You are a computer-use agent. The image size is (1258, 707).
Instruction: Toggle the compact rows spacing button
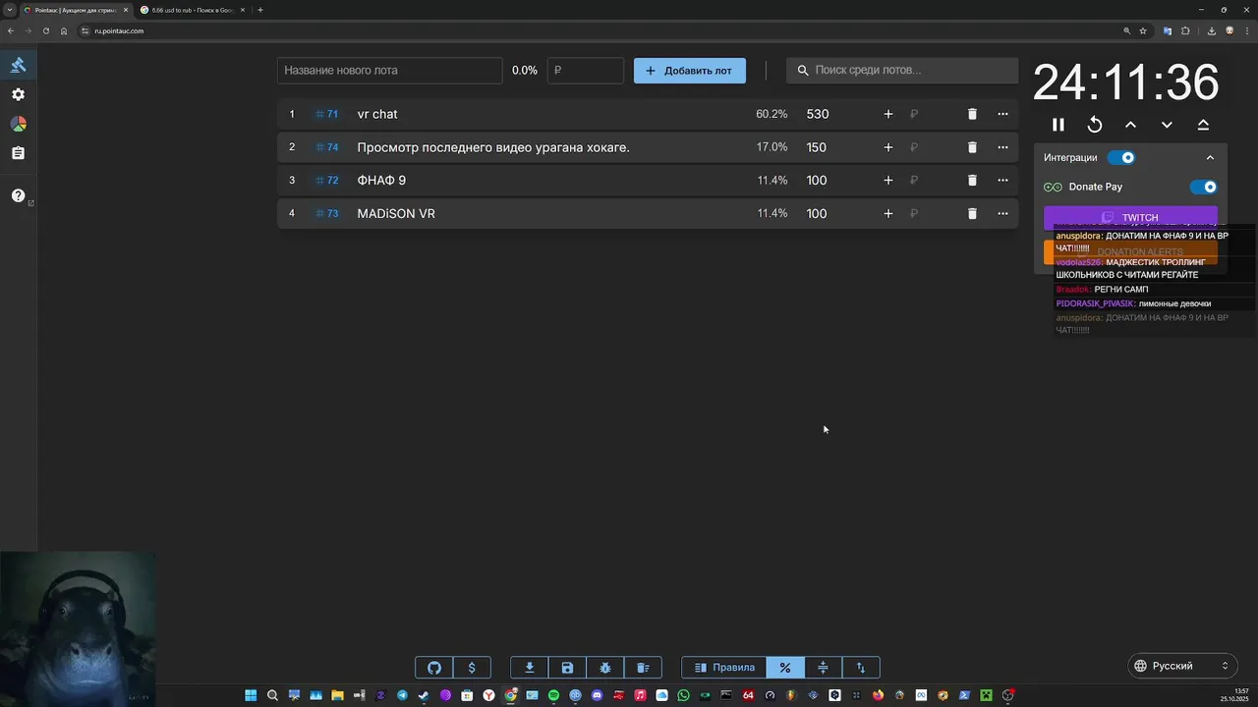[823, 668]
